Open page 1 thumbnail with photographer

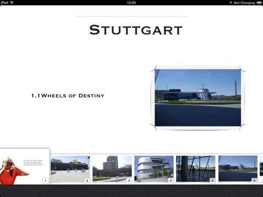click(25, 166)
